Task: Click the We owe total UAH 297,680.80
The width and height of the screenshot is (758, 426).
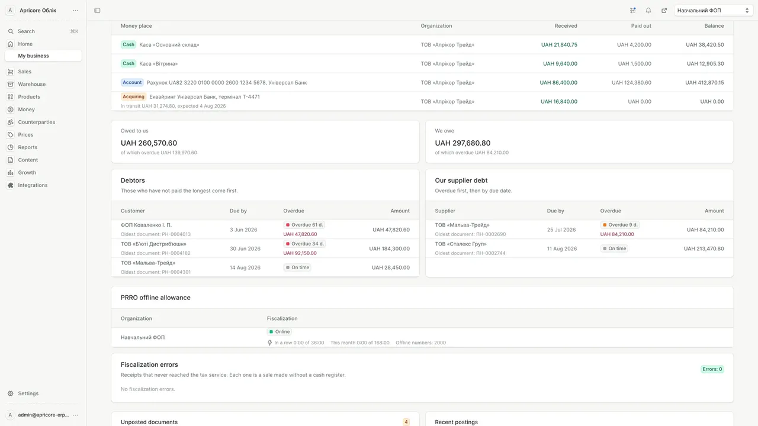Action: (x=462, y=143)
